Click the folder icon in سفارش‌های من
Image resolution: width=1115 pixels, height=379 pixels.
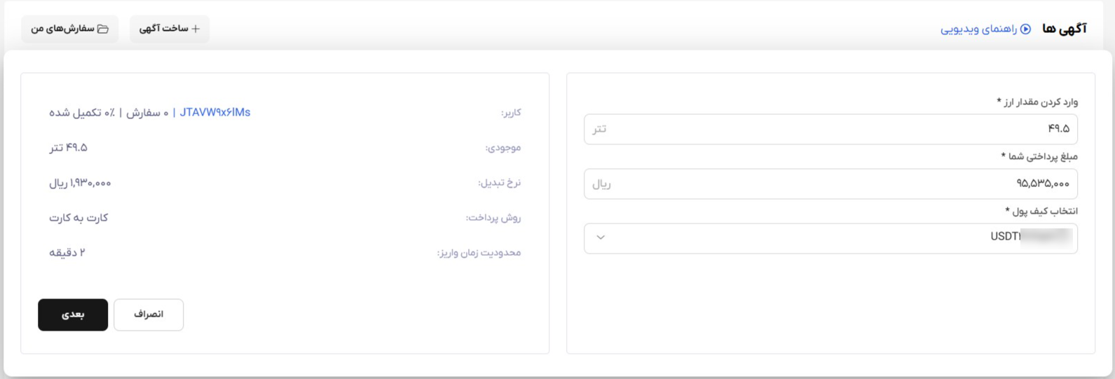[103, 29]
